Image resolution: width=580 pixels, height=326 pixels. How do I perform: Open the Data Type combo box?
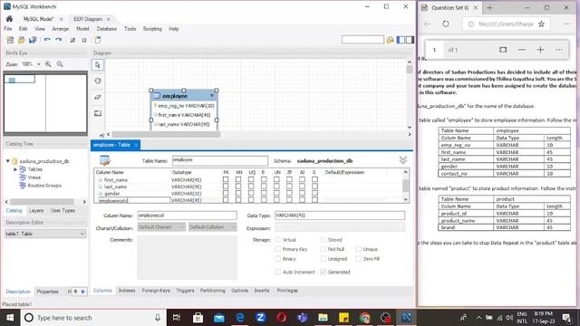click(x=340, y=216)
